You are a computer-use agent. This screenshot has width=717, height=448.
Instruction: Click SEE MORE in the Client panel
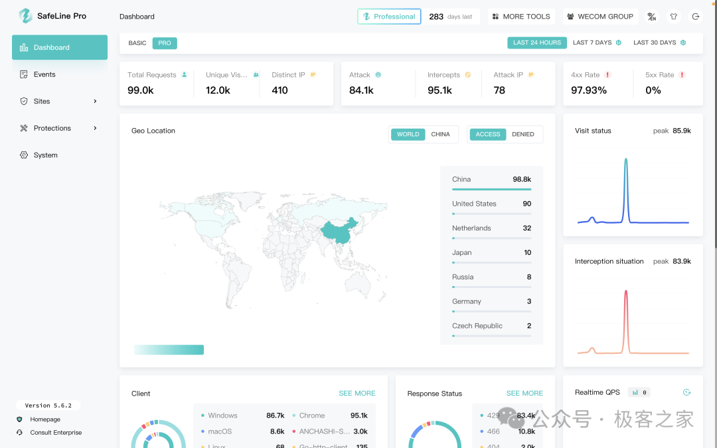pyautogui.click(x=357, y=394)
